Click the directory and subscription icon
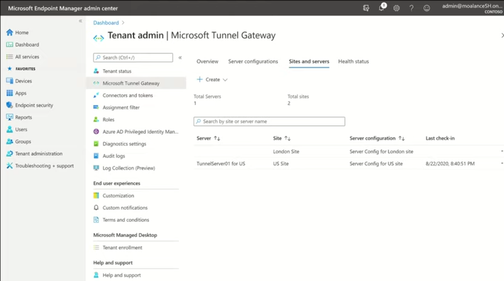This screenshot has width=504, height=281. point(366,8)
